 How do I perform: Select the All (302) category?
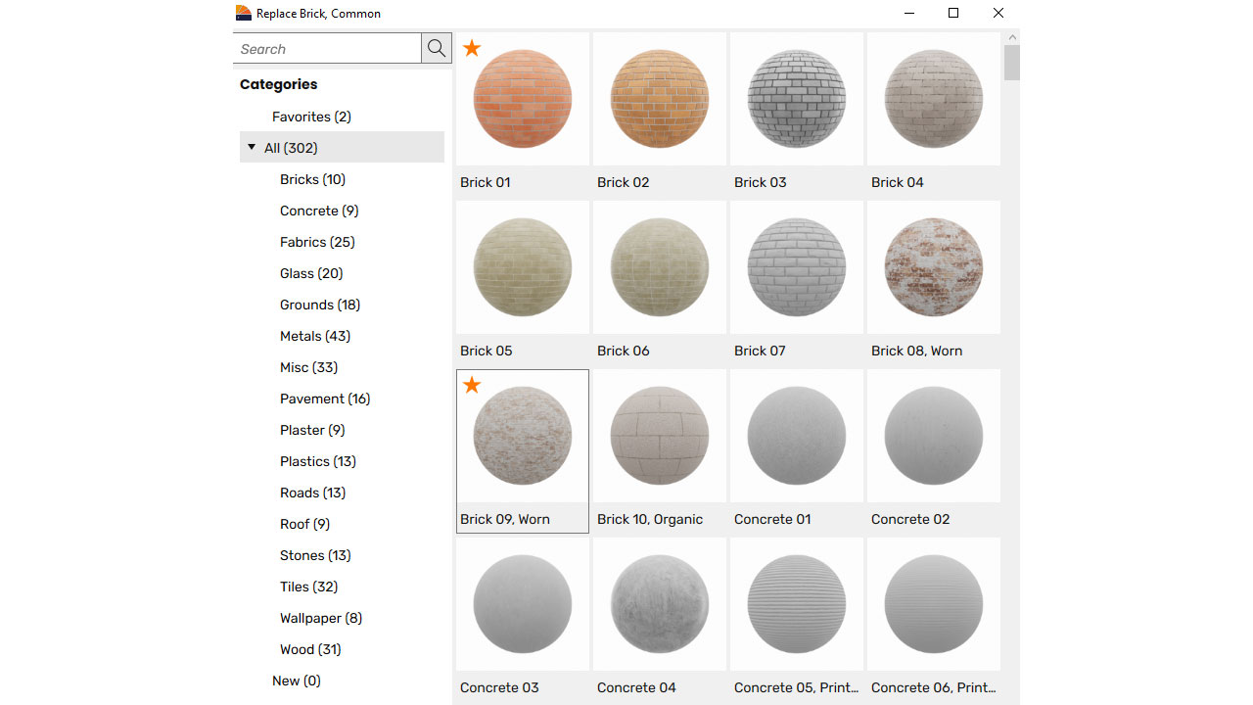tap(342, 148)
